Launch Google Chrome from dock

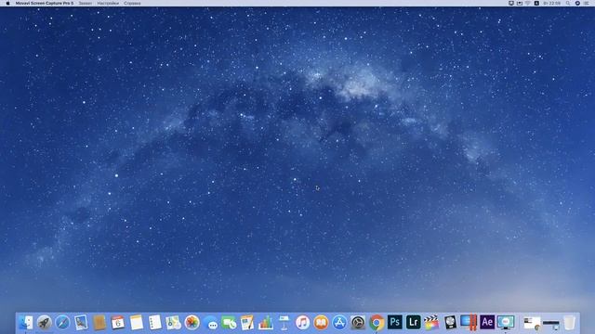coord(377,323)
